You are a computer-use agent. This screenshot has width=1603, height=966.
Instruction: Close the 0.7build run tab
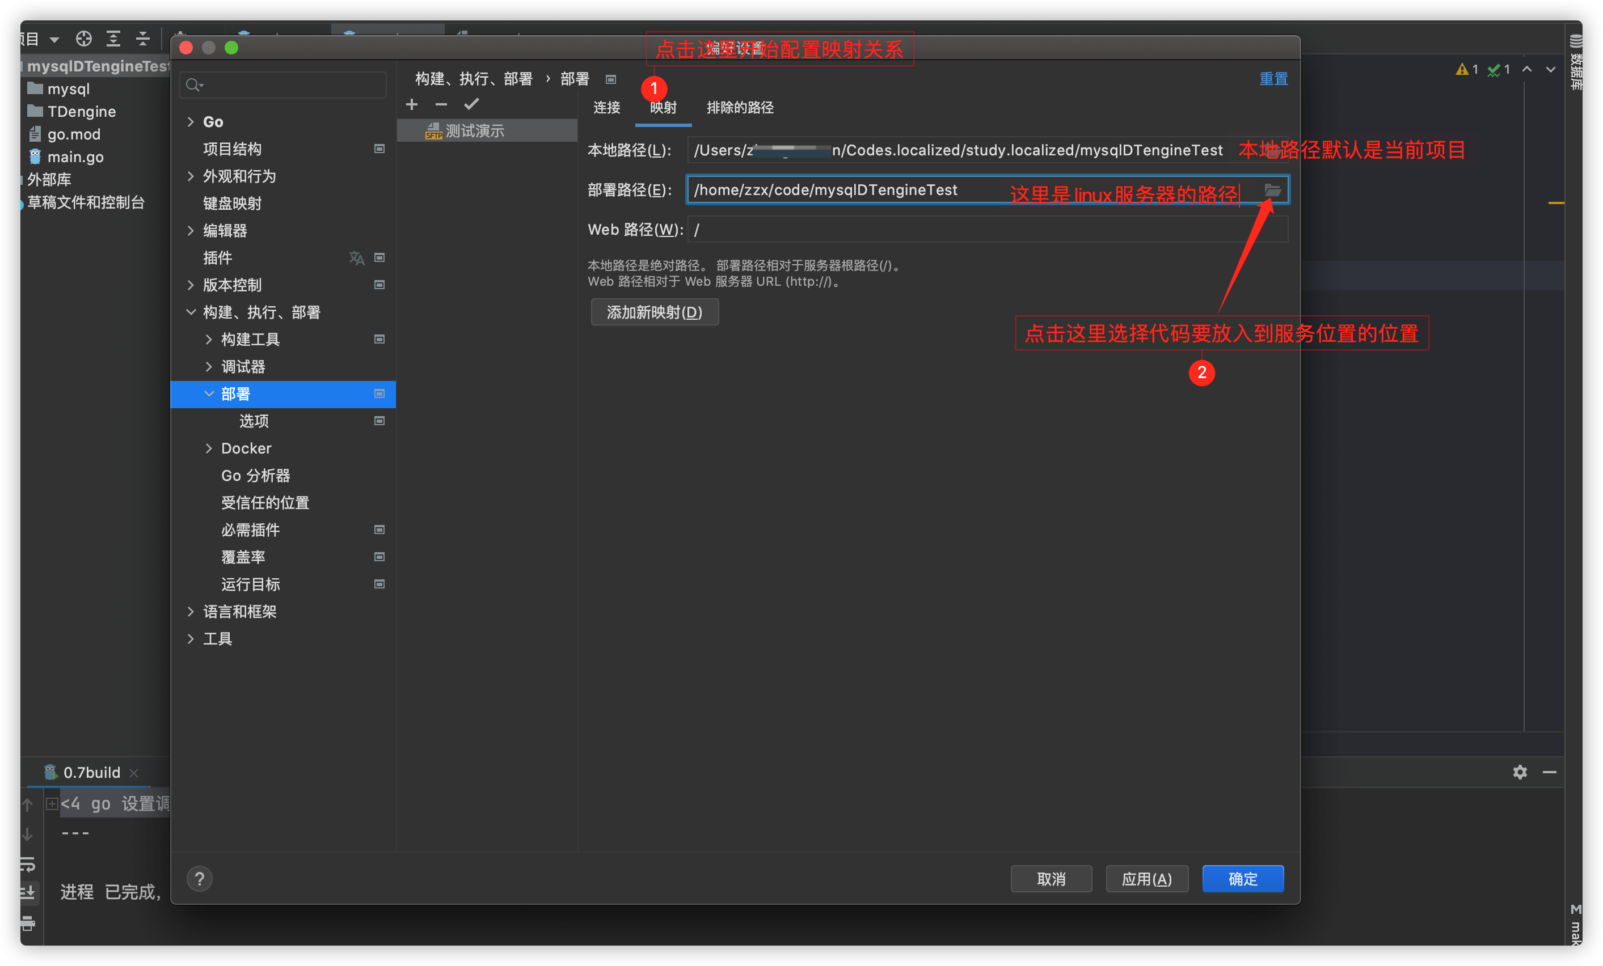pos(134,773)
